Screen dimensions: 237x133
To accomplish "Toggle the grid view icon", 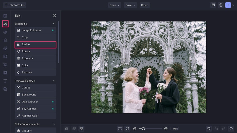I will (x=81, y=128).
